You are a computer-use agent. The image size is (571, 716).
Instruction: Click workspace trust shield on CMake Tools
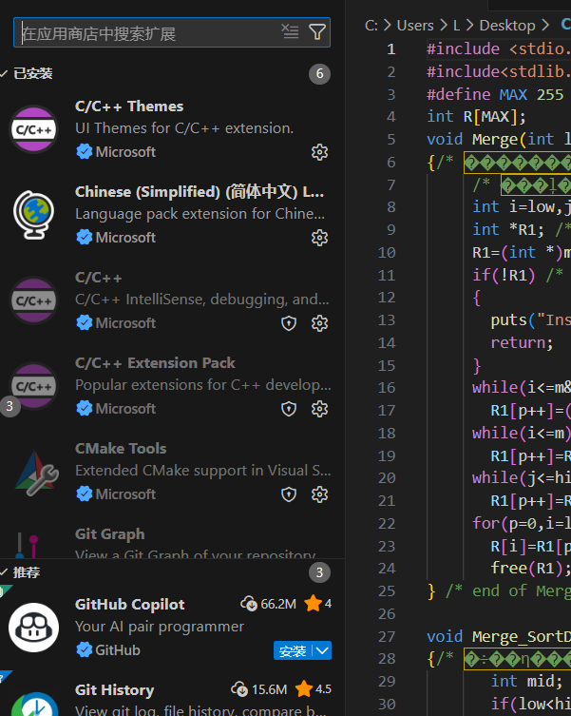289,494
